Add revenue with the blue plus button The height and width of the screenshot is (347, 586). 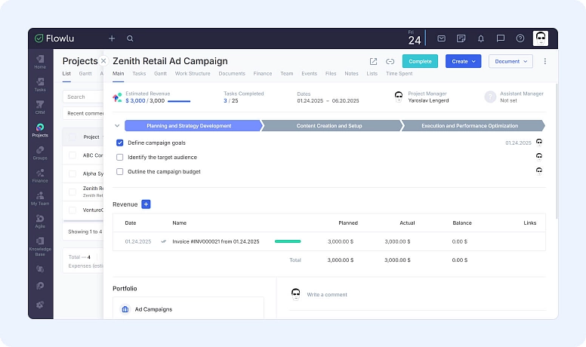146,204
